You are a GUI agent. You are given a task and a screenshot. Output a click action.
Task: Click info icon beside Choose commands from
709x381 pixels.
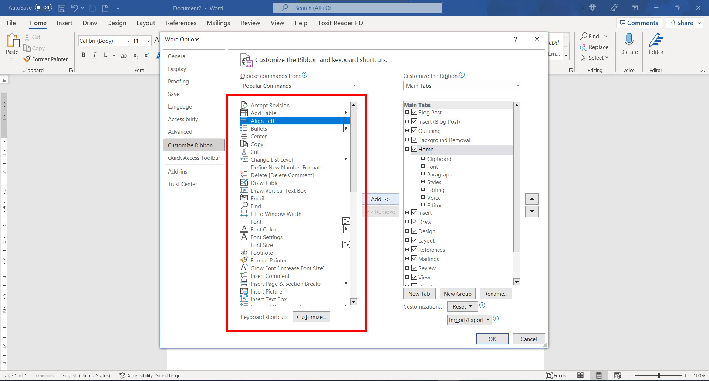coord(304,75)
